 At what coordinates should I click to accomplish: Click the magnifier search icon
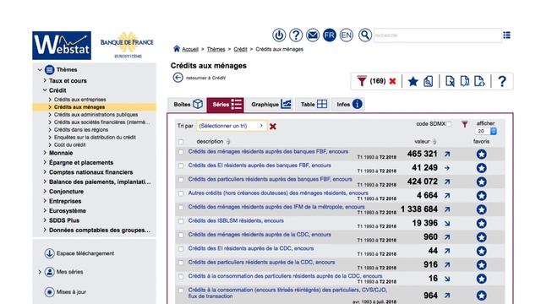click(x=364, y=35)
